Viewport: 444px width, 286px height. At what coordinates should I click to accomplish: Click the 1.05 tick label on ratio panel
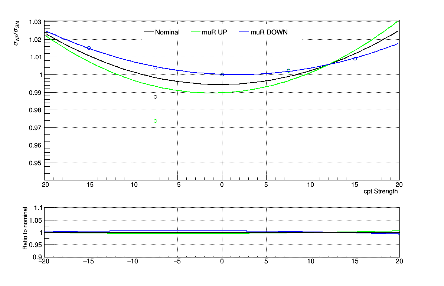pos(35,220)
